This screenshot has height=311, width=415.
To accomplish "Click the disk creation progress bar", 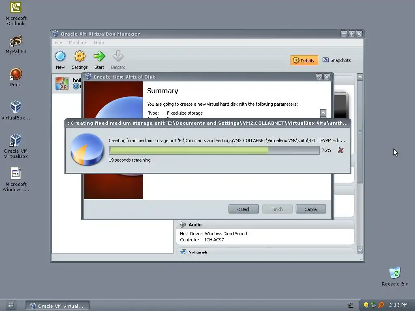I will (x=214, y=150).
